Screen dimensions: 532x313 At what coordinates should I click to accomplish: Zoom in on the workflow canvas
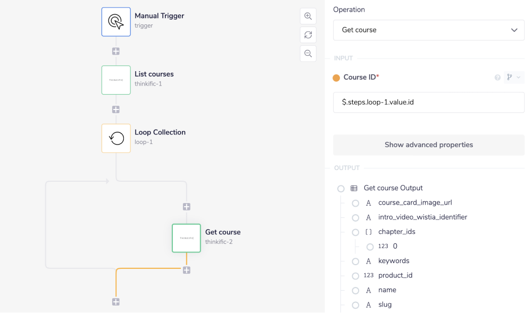click(308, 16)
